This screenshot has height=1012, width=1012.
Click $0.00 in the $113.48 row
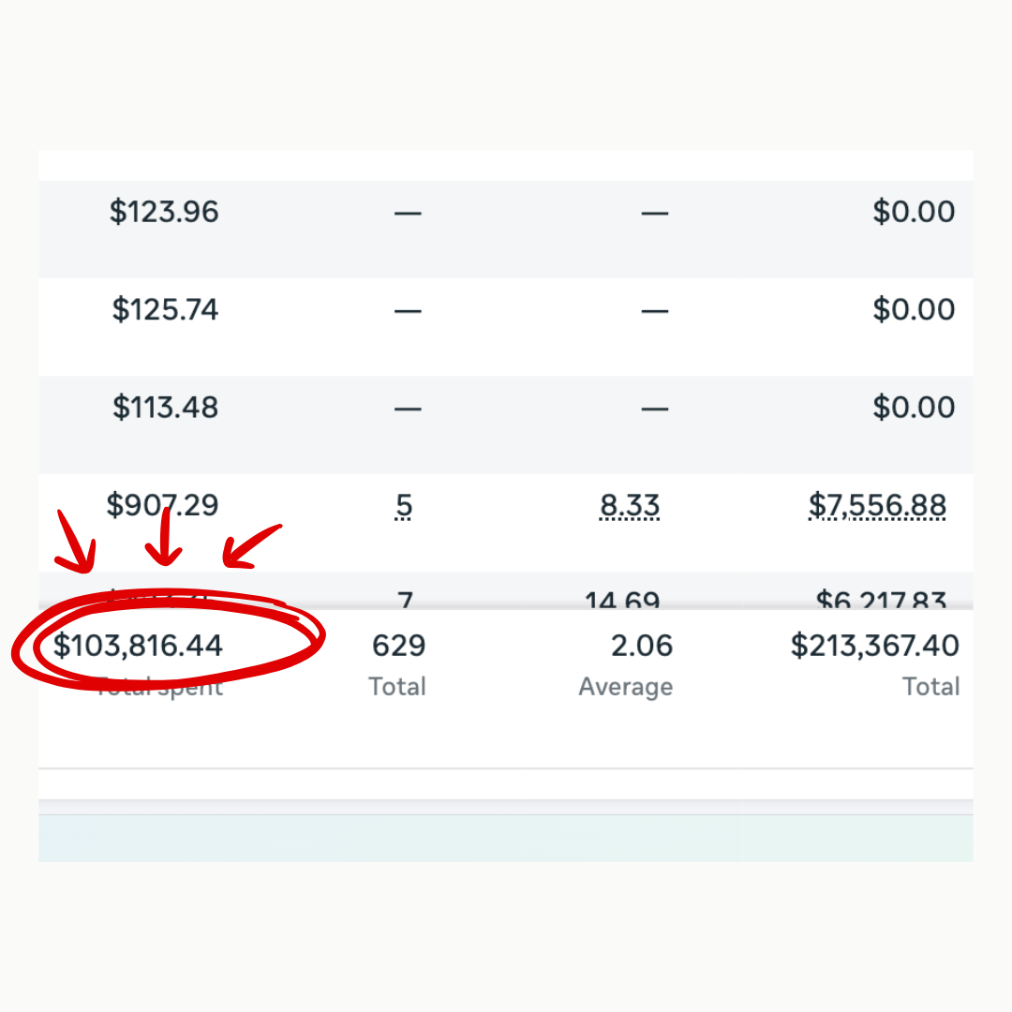(914, 408)
